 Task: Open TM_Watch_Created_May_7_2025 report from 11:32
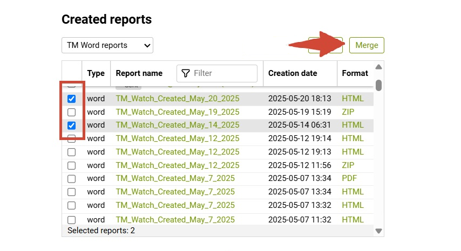175,220
